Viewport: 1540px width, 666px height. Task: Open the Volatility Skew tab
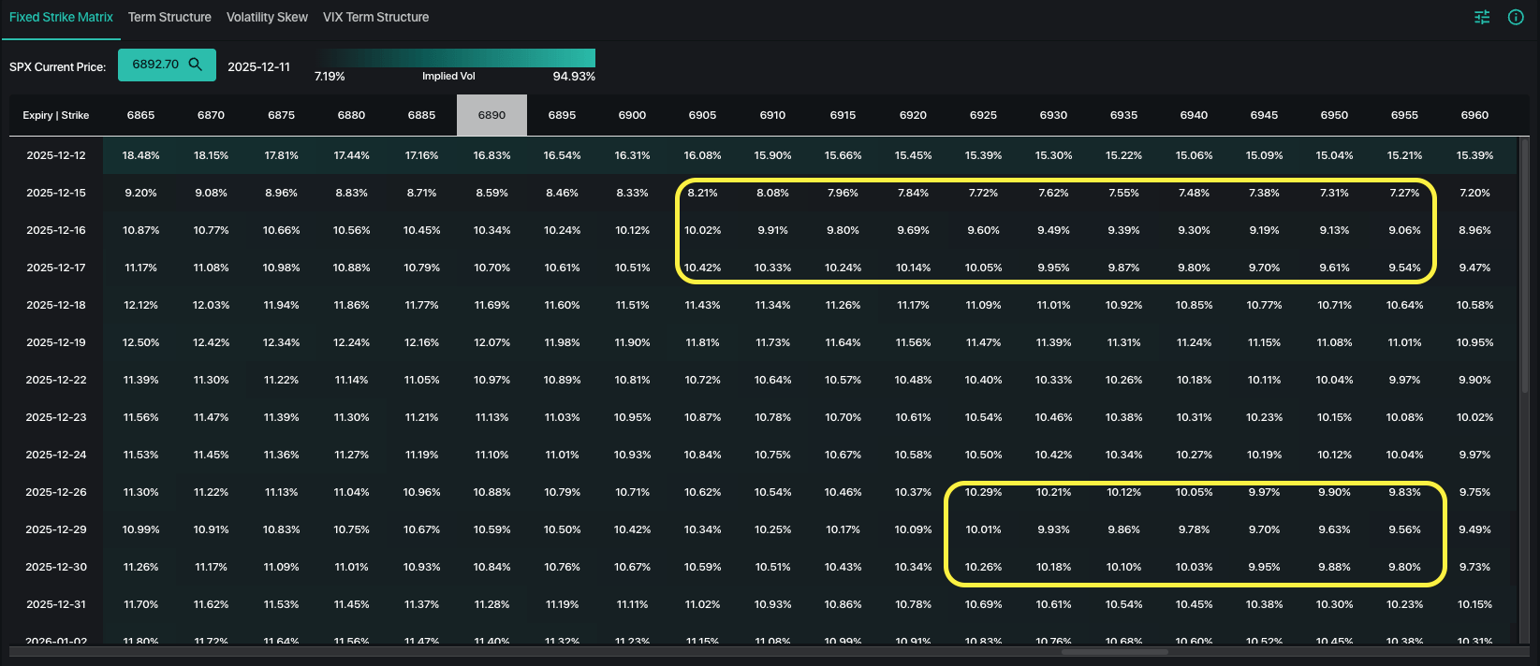click(x=267, y=17)
